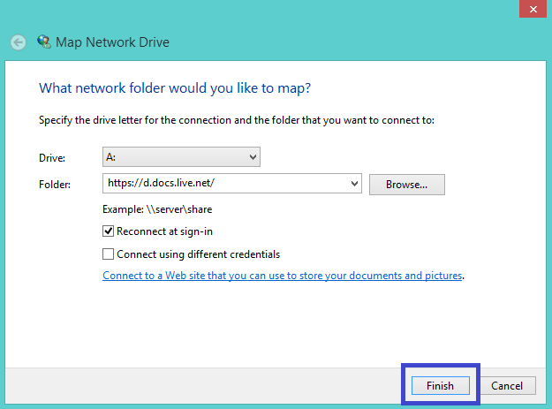Viewport: 552px width, 409px height.
Task: Click the 'Example: \\server\share' text
Action: 157,209
